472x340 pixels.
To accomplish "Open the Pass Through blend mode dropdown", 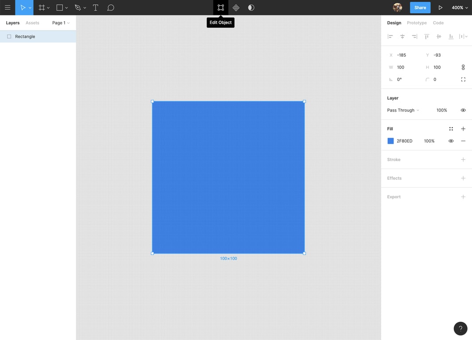I will pos(403,110).
